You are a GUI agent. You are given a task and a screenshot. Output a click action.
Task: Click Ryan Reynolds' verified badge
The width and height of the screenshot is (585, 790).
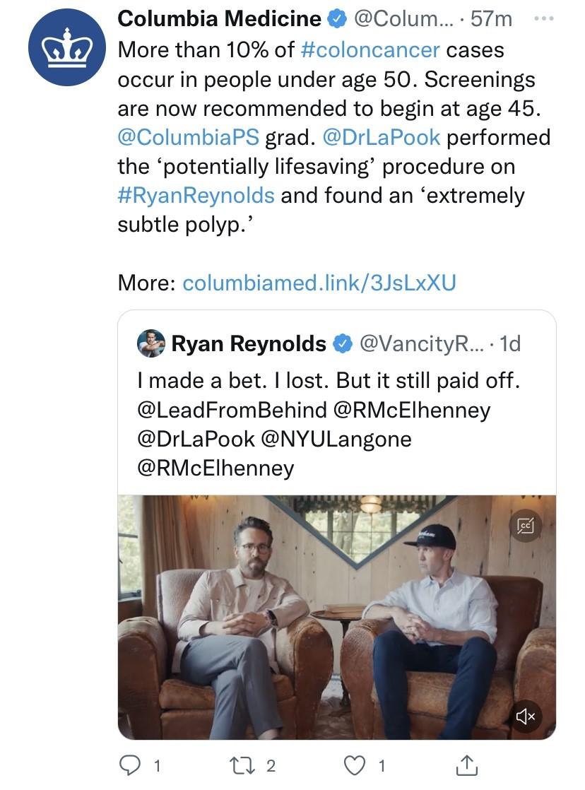(x=343, y=343)
